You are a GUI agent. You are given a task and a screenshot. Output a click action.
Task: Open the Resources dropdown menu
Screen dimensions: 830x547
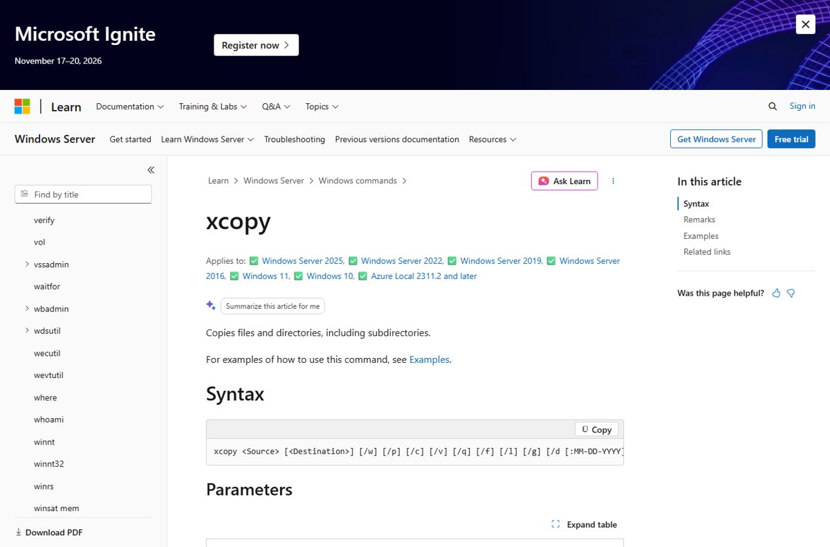coord(493,139)
